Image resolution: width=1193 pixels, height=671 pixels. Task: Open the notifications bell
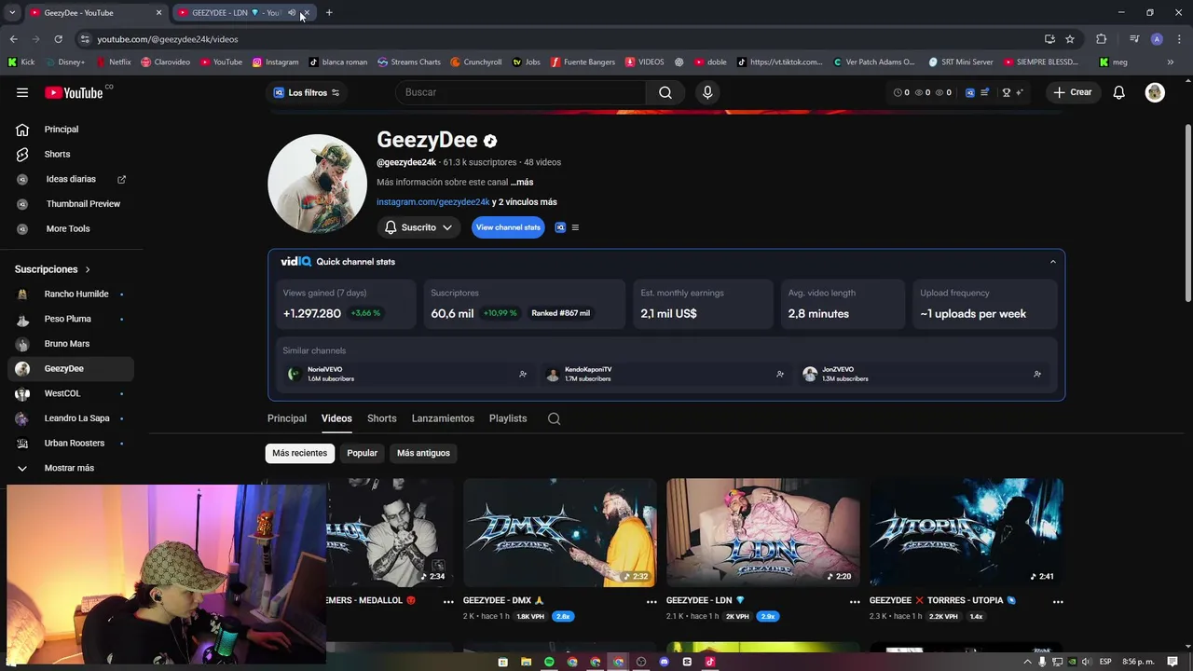[1119, 92]
